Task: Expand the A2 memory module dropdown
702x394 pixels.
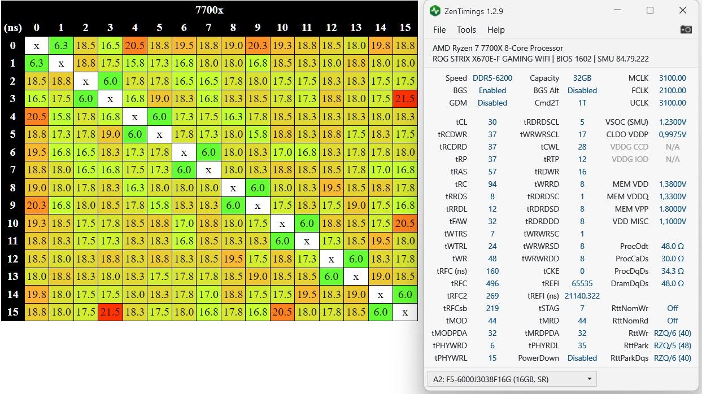Action: click(512, 379)
